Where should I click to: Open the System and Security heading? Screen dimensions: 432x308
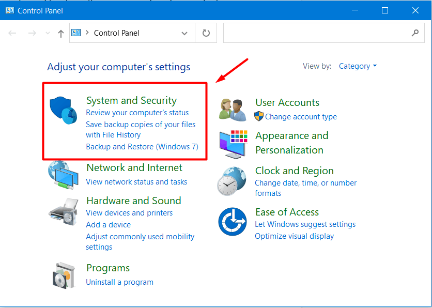(x=131, y=101)
